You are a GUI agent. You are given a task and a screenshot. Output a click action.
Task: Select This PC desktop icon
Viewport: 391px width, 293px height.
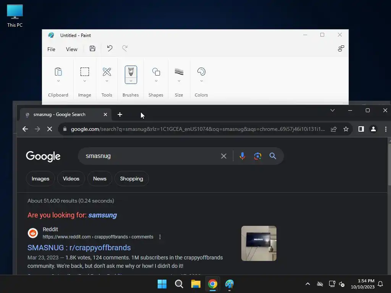tap(15, 16)
